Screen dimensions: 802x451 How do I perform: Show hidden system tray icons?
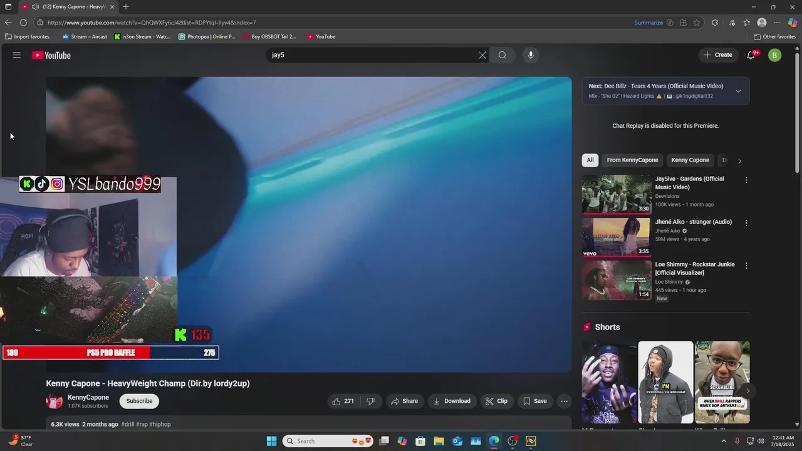[x=724, y=441]
